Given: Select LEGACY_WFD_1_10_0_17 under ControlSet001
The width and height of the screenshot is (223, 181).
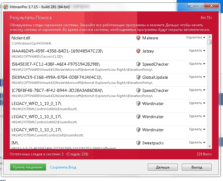Looking at the screenshot, I should click(108, 106).
